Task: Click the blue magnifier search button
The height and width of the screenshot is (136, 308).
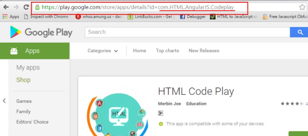Action: click(299, 32)
